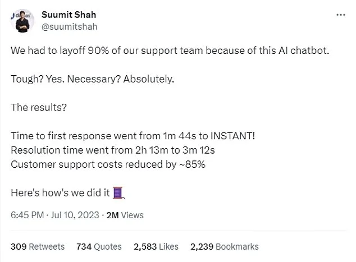The height and width of the screenshot is (262, 356).
Task: Click the three-dot more options icon
Action: (340, 15)
